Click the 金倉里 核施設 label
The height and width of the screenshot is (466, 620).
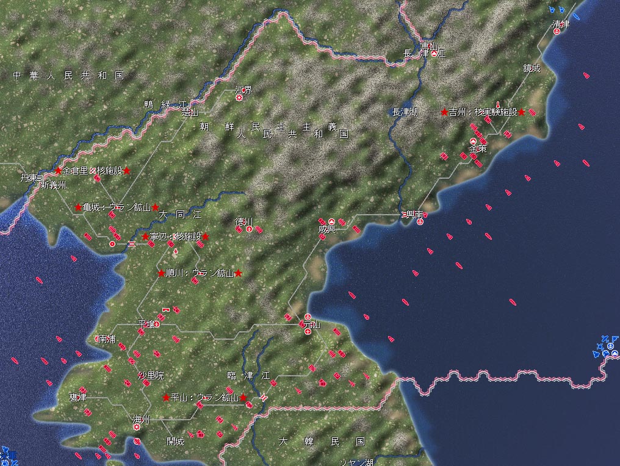(93, 171)
